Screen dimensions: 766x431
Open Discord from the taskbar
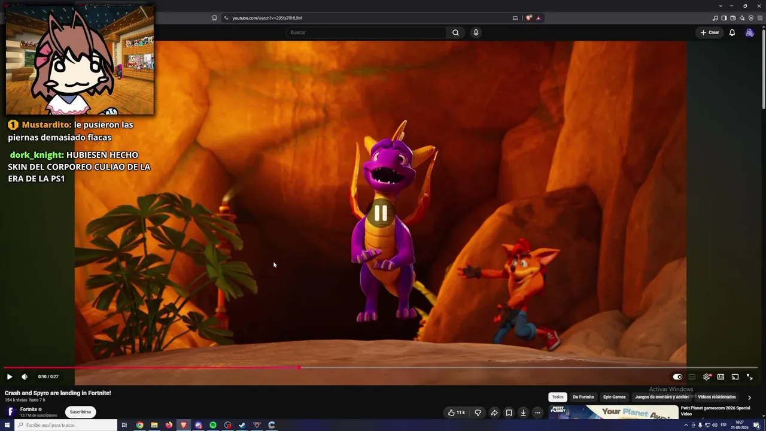(199, 425)
